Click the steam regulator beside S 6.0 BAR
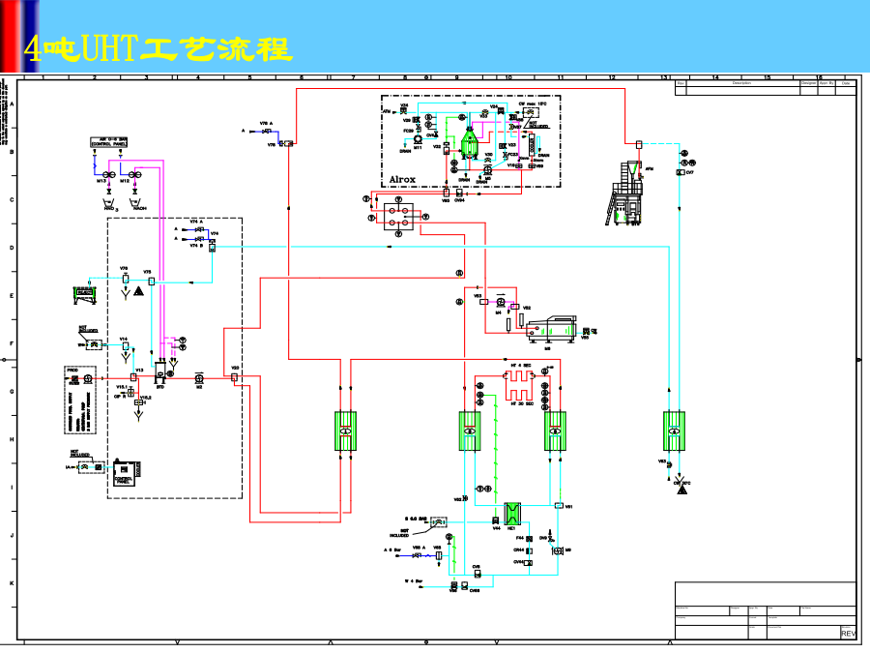The height and width of the screenshot is (653, 870). (x=438, y=522)
